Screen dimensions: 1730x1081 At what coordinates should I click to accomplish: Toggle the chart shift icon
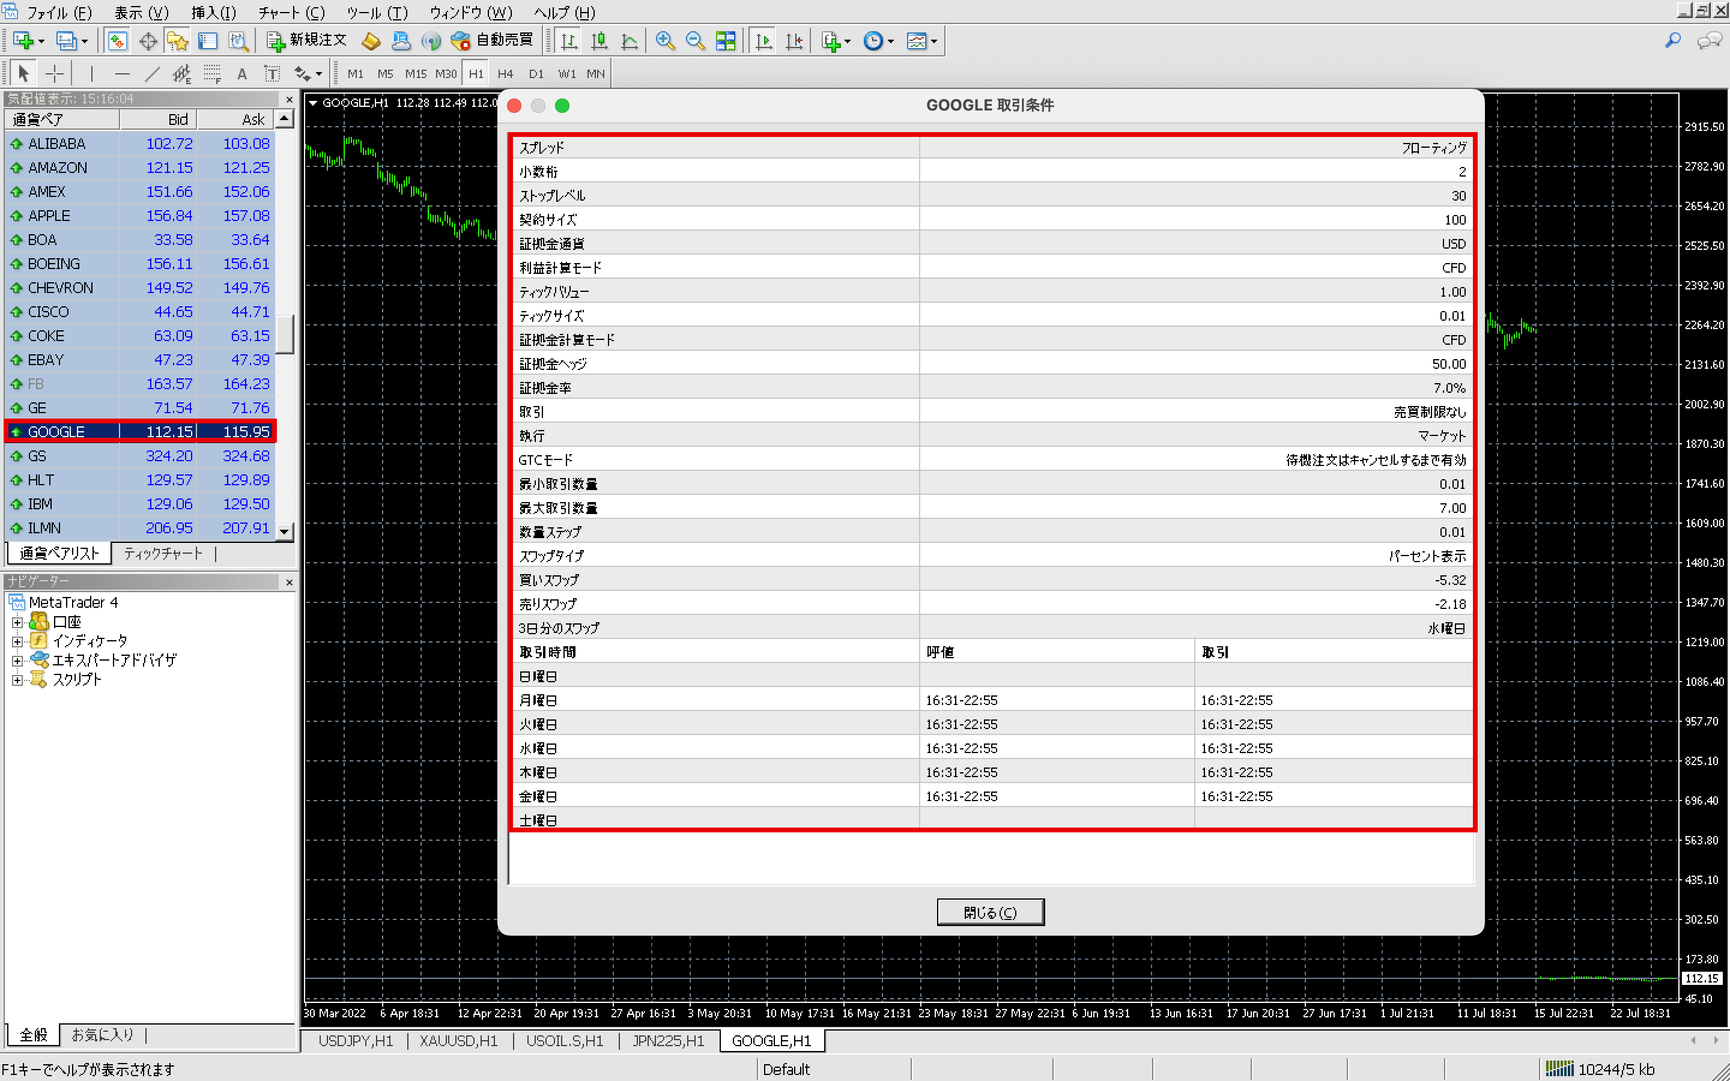794,41
